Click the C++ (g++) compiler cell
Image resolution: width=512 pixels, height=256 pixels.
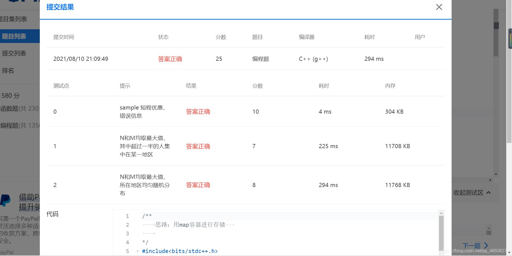(313, 59)
